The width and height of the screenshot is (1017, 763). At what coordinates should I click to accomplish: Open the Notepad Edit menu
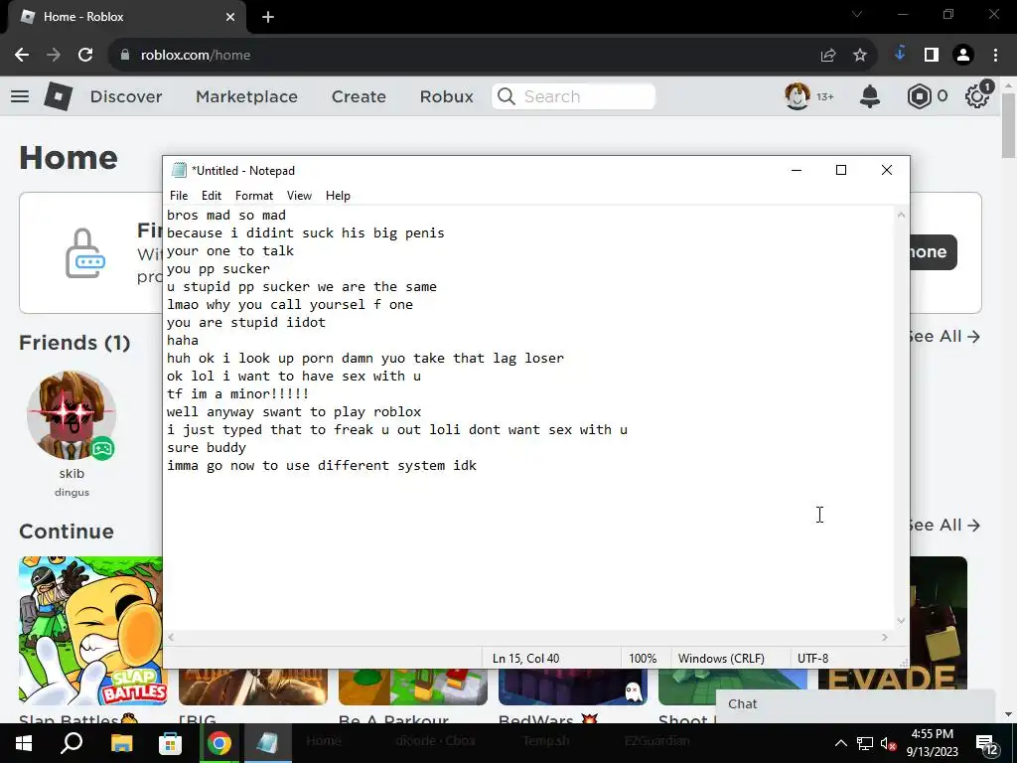pyautogui.click(x=212, y=196)
